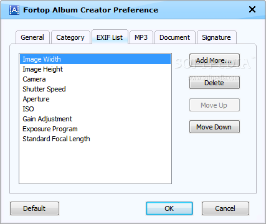Select Image Width in the list
The width and height of the screenshot is (266, 224).
pyautogui.click(x=95, y=59)
